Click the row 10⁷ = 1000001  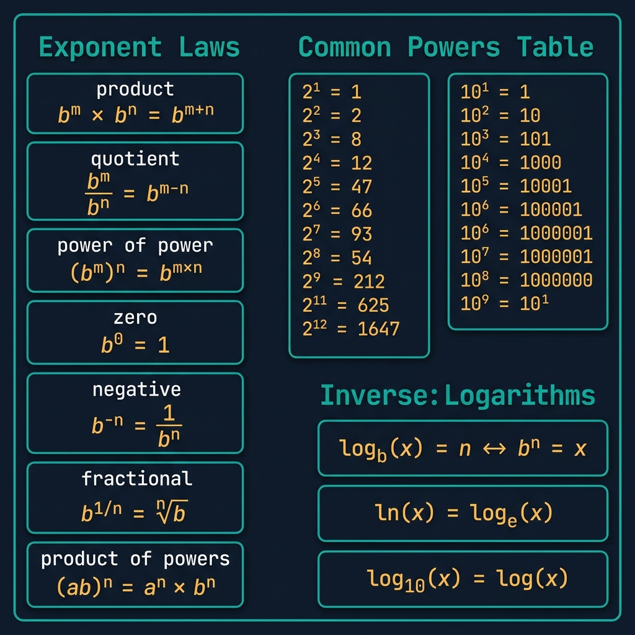(x=526, y=256)
